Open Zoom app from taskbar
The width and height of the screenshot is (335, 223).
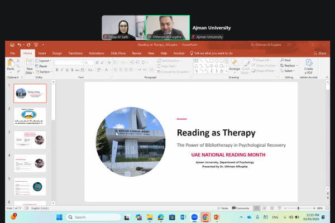click(x=194, y=217)
